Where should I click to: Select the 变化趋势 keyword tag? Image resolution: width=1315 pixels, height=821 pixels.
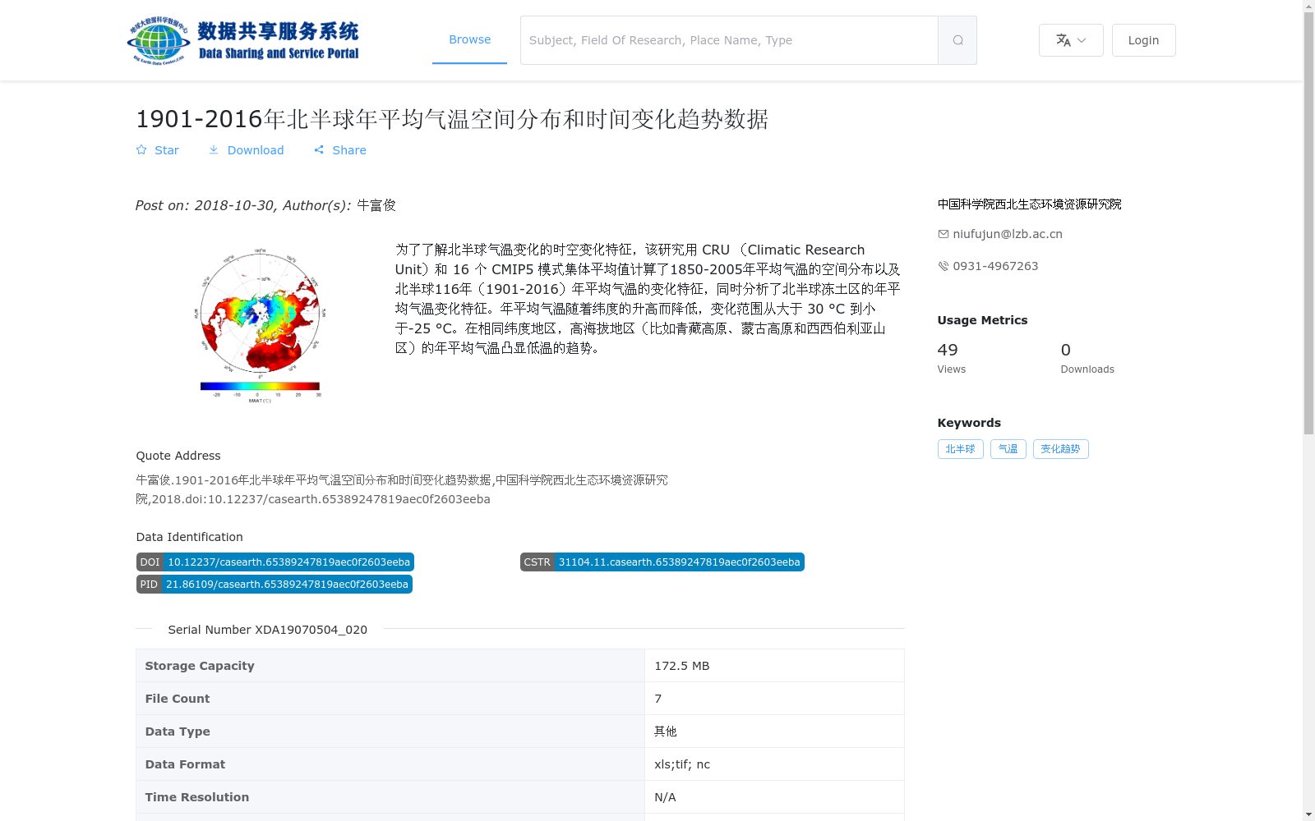[1060, 449]
